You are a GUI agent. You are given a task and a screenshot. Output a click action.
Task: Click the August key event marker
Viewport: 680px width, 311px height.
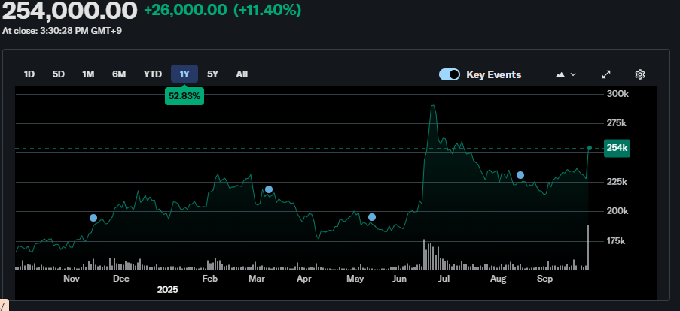pos(520,175)
